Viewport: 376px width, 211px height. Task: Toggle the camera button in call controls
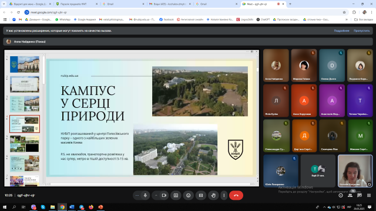point(164,195)
